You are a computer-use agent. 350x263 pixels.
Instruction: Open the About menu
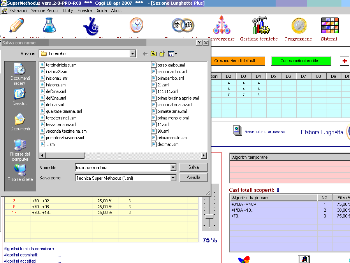(x=116, y=11)
